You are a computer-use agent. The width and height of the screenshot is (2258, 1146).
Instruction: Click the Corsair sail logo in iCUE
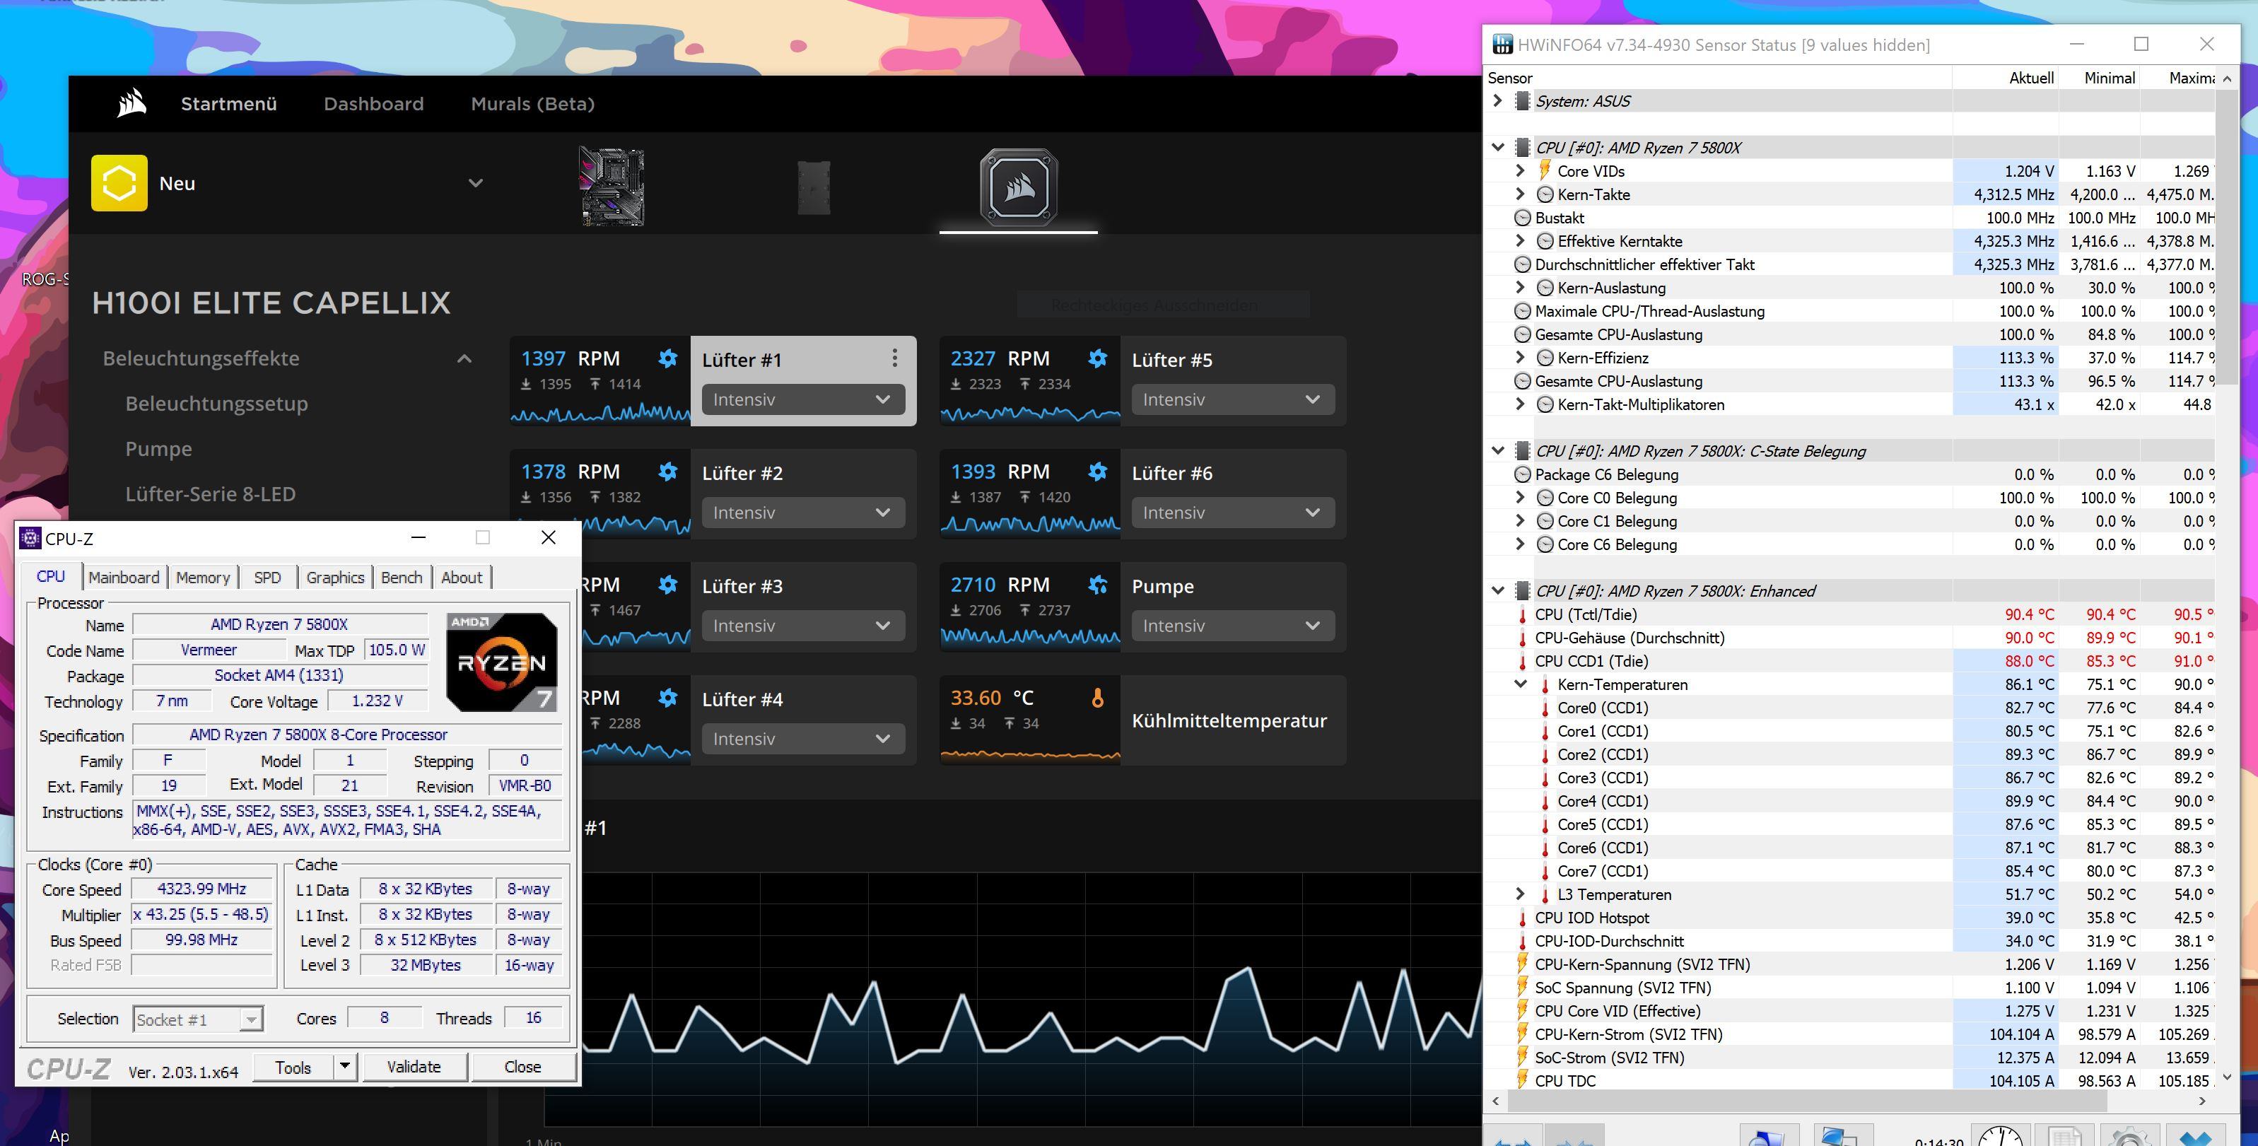click(131, 103)
